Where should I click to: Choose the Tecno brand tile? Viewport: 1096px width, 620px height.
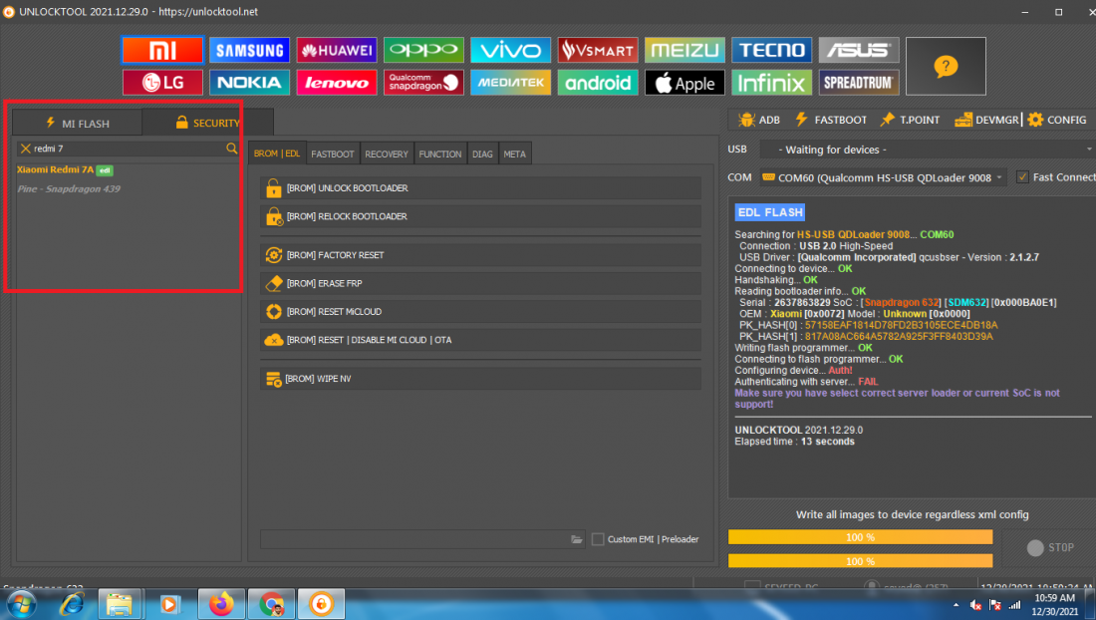point(771,50)
